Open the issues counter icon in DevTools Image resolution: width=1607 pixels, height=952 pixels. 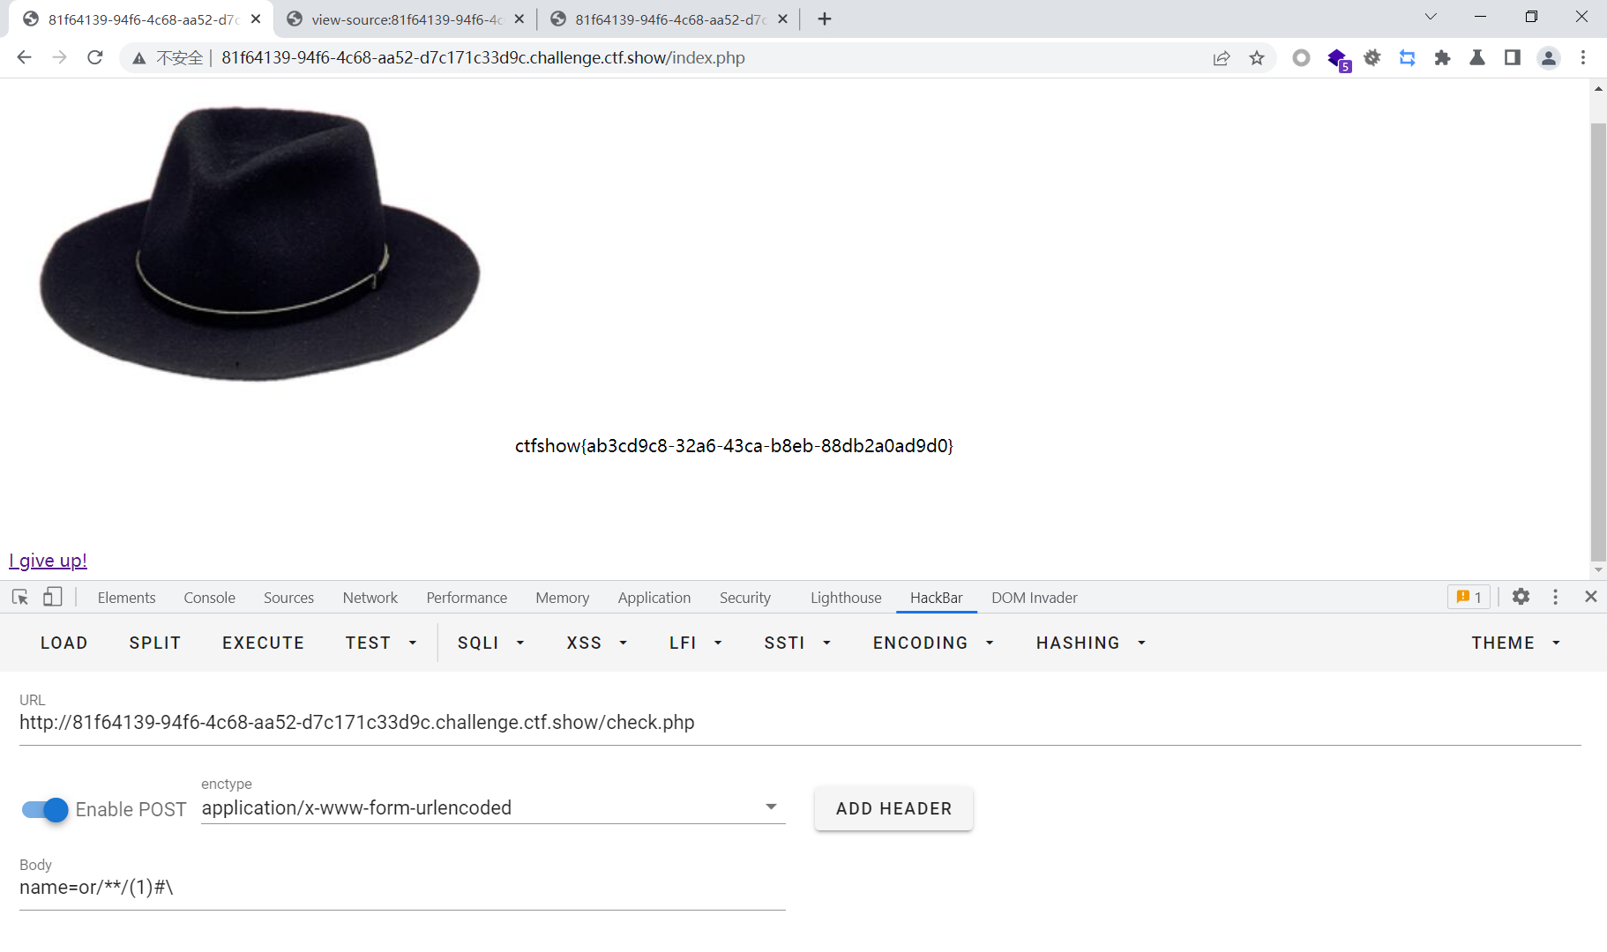pos(1469,597)
